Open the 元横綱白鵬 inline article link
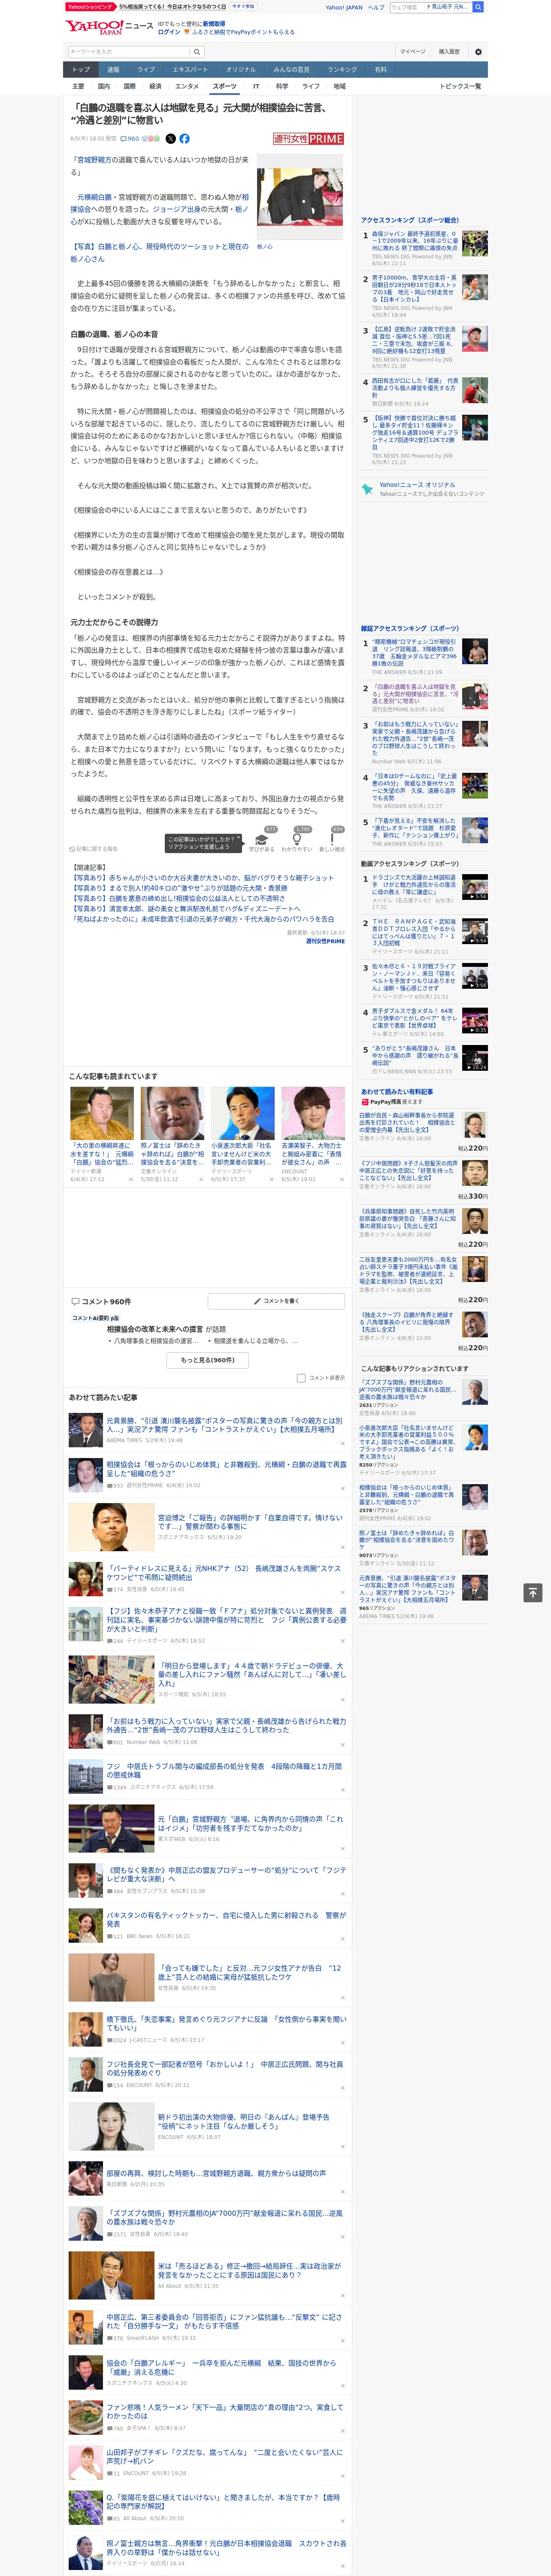This screenshot has width=551, height=2576. click(94, 197)
